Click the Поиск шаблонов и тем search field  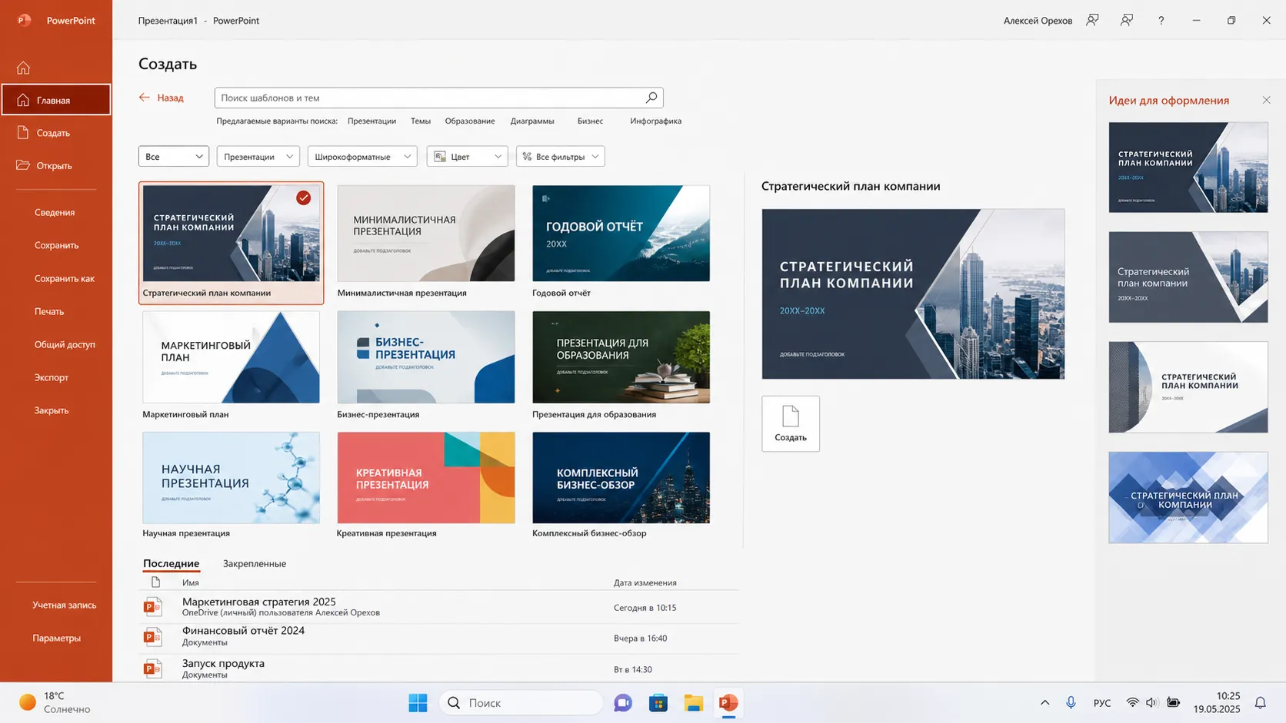pyautogui.click(x=439, y=98)
